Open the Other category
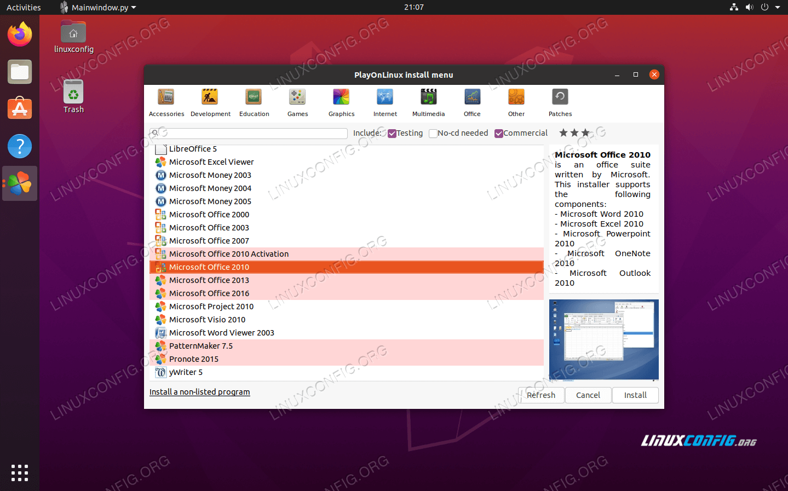788x491 pixels. pyautogui.click(x=516, y=103)
